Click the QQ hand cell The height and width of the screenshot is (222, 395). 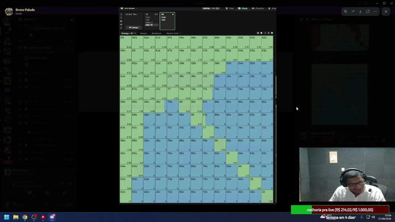click(149, 68)
